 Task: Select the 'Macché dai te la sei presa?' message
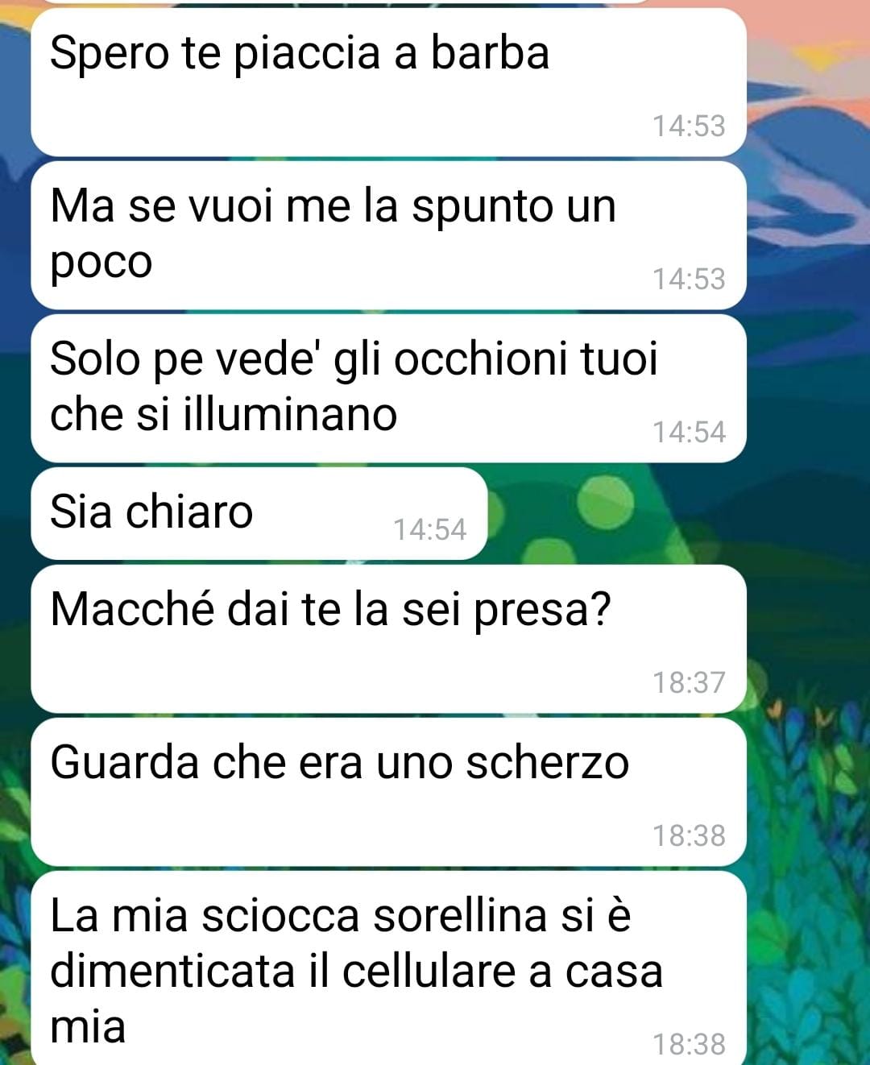click(x=388, y=638)
